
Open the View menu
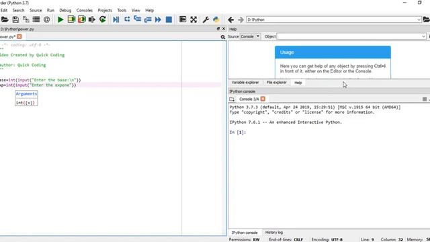(x=136, y=10)
